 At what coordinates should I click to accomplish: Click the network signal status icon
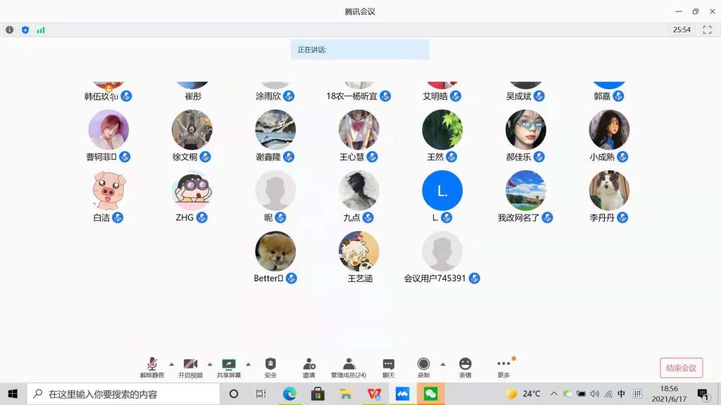(41, 30)
